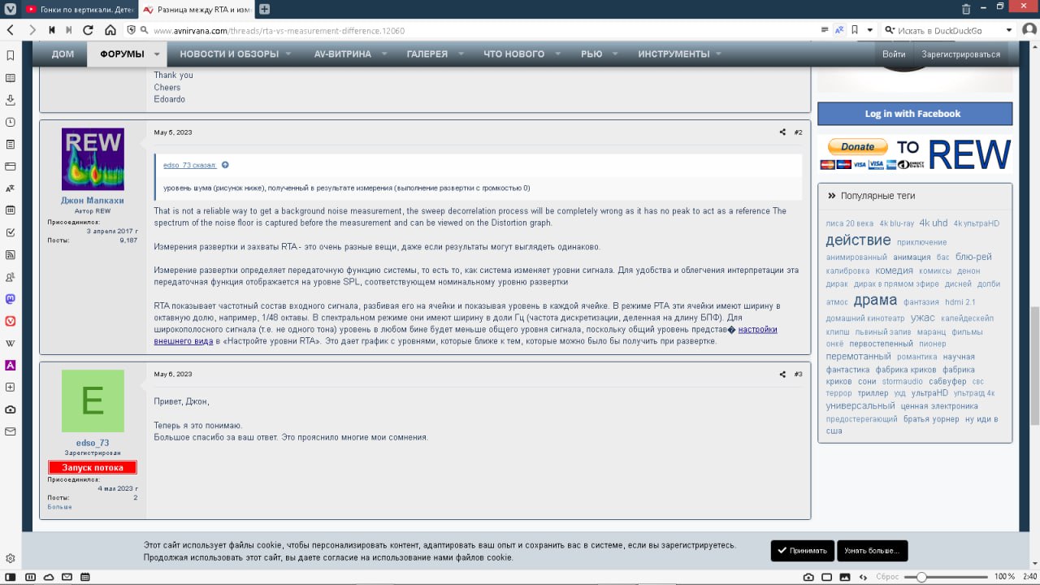Expand the ФОРУМЫ menu arrow
Viewport: 1040px width, 585px height.
tap(158, 54)
